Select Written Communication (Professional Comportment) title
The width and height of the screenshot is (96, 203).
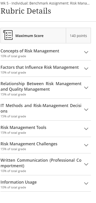click(x=41, y=163)
